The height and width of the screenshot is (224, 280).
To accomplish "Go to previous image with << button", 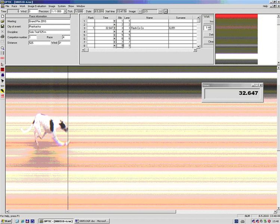I will click(140, 11).
